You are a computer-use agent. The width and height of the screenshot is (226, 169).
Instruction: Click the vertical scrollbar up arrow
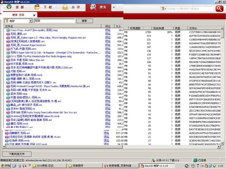pyautogui.click(x=222, y=28)
